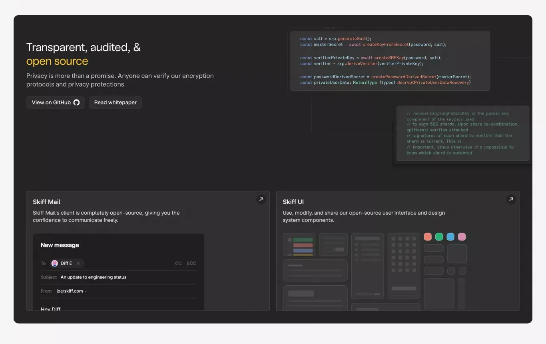Click the Diff E recipient avatar
The image size is (546, 344).
point(55,263)
